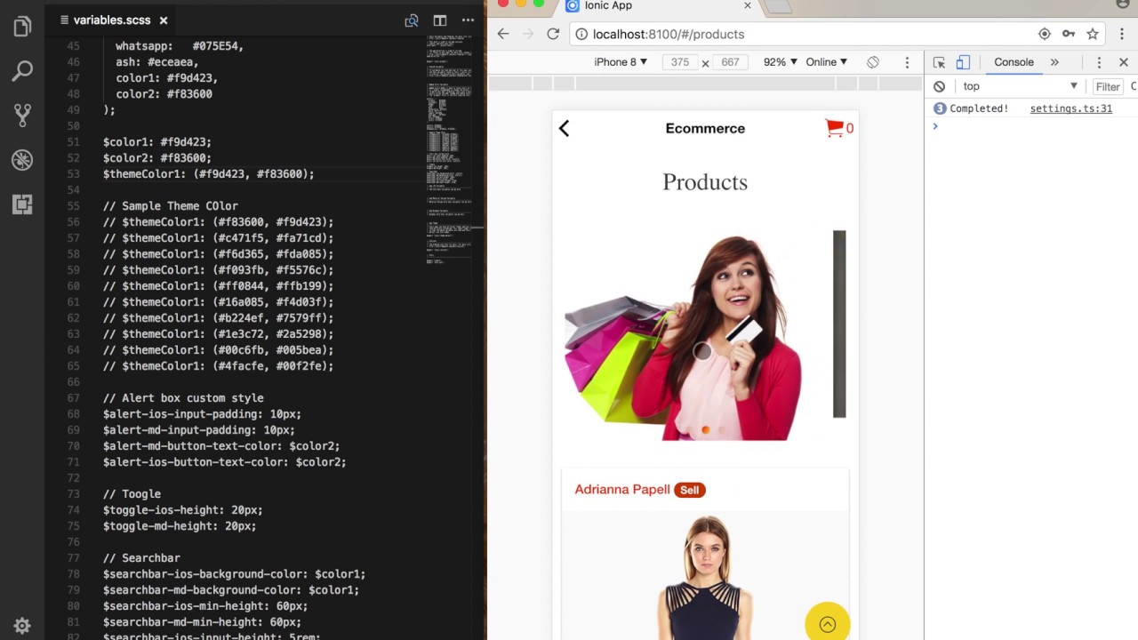Place cursor on $themeColor1 line 53
This screenshot has height=640, width=1138.
(x=209, y=174)
